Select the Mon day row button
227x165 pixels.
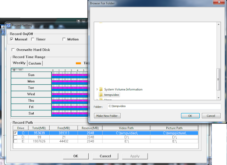(31, 81)
